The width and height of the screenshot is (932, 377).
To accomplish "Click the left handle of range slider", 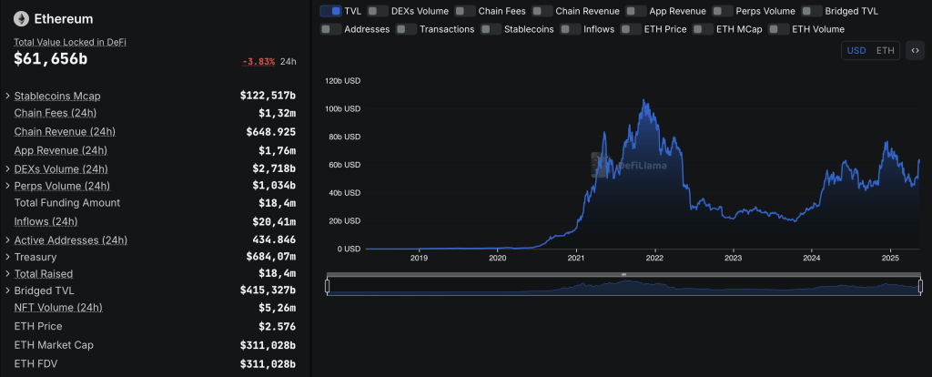I will (x=327, y=286).
